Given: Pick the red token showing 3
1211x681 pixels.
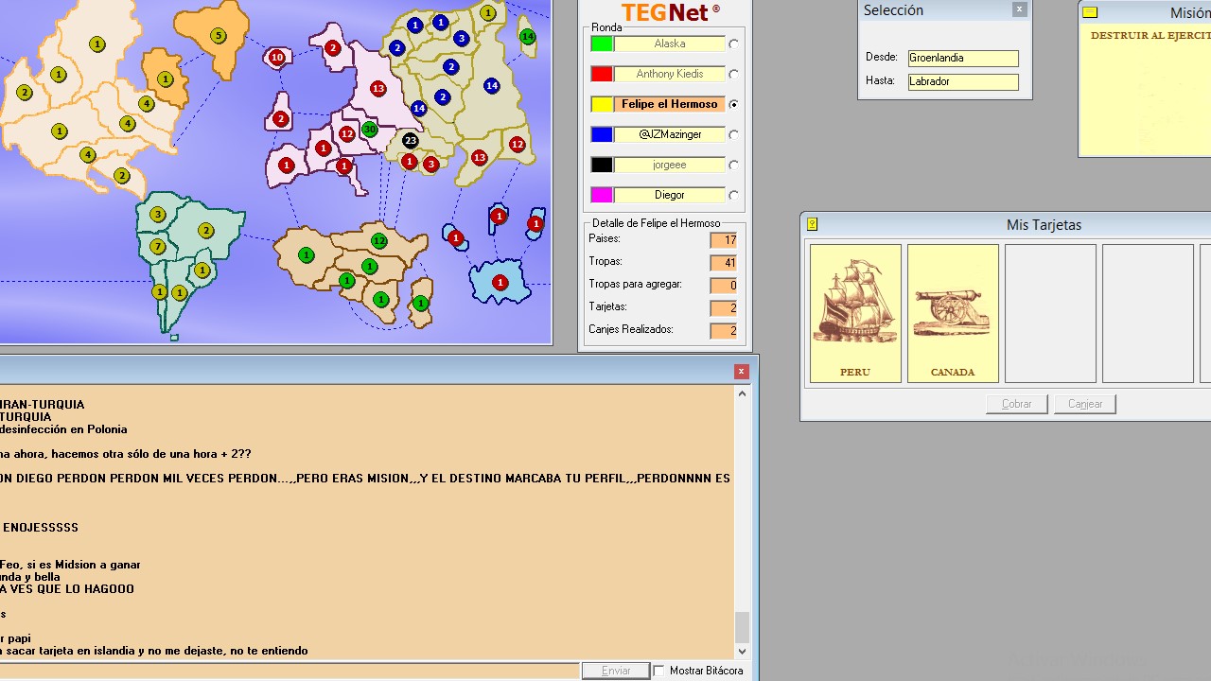Looking at the screenshot, I should pyautogui.click(x=431, y=165).
